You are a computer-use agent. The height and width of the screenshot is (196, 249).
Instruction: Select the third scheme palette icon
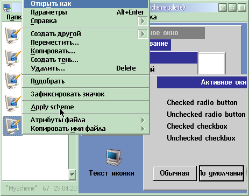click(x=13, y=80)
